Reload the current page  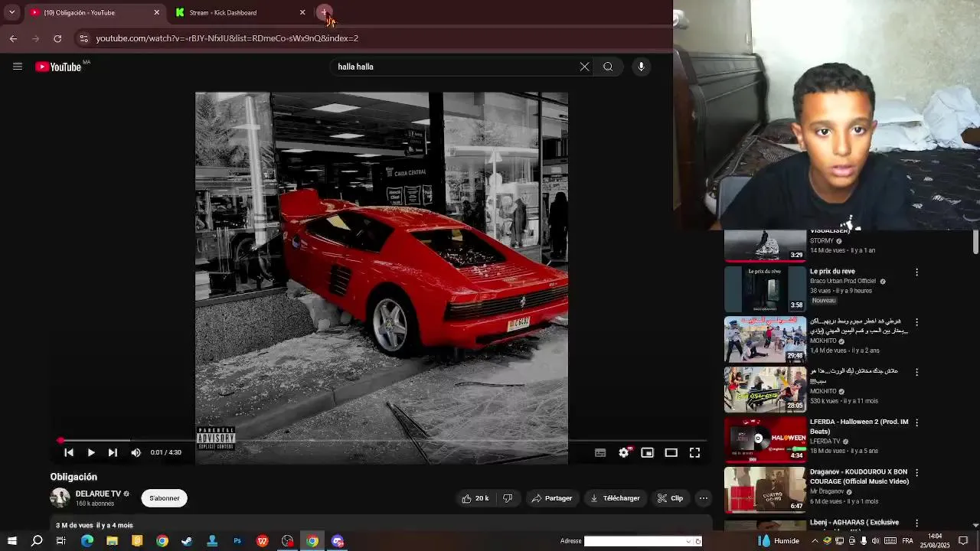tap(57, 38)
